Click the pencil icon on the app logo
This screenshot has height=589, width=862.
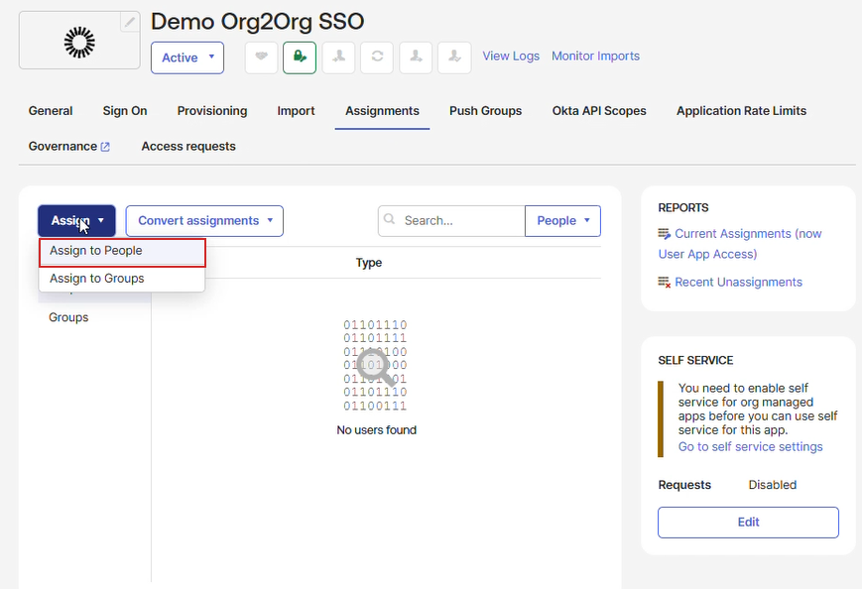pos(130,23)
